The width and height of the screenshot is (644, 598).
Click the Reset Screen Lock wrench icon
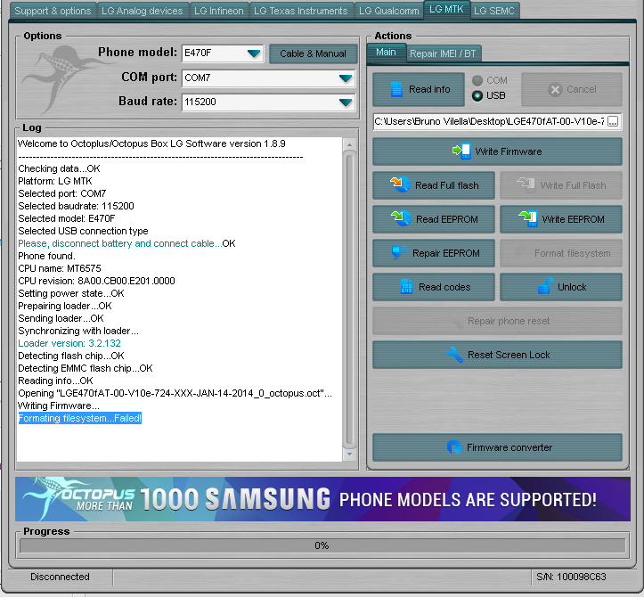[x=454, y=355]
